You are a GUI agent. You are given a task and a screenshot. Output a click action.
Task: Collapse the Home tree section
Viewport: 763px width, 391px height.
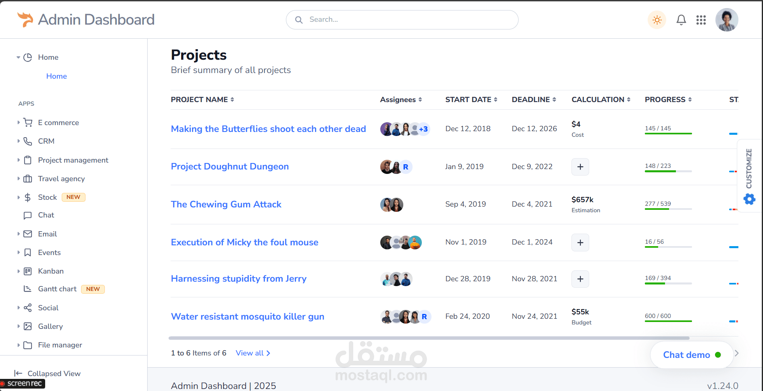[x=19, y=57]
